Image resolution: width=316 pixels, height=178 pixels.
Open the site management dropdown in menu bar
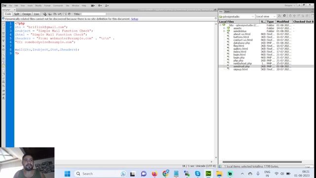coord(107,5)
